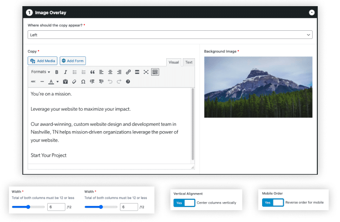Open the Formats dropdown menu
The width and height of the screenshot is (340, 222).
(41, 72)
